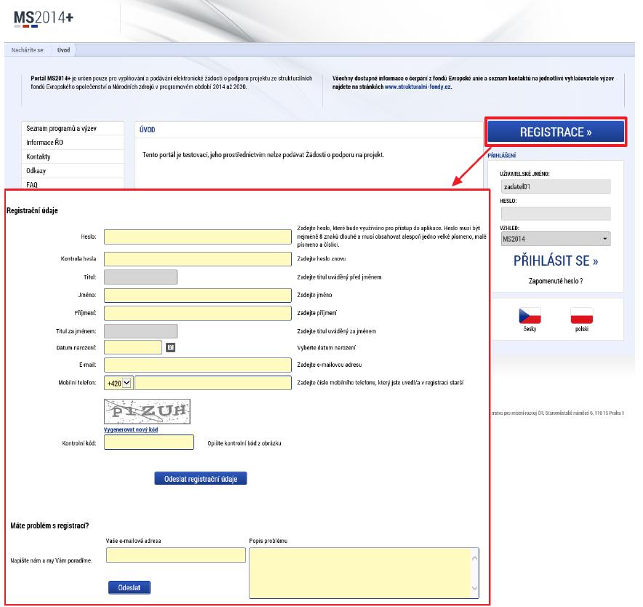
Task: Switch language to česky flag
Action: (x=530, y=316)
